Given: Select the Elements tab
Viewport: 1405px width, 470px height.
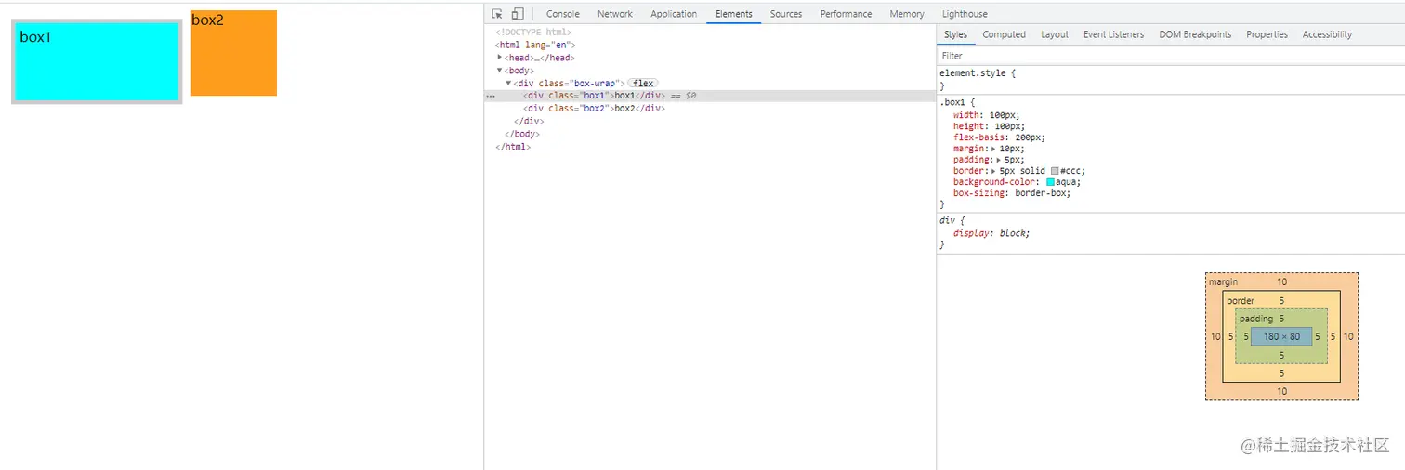Looking at the screenshot, I should point(733,14).
